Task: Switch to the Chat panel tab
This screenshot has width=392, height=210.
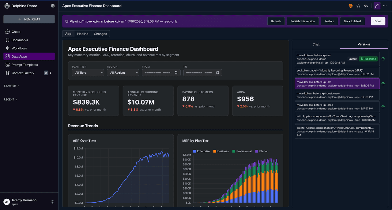Action: point(316,44)
